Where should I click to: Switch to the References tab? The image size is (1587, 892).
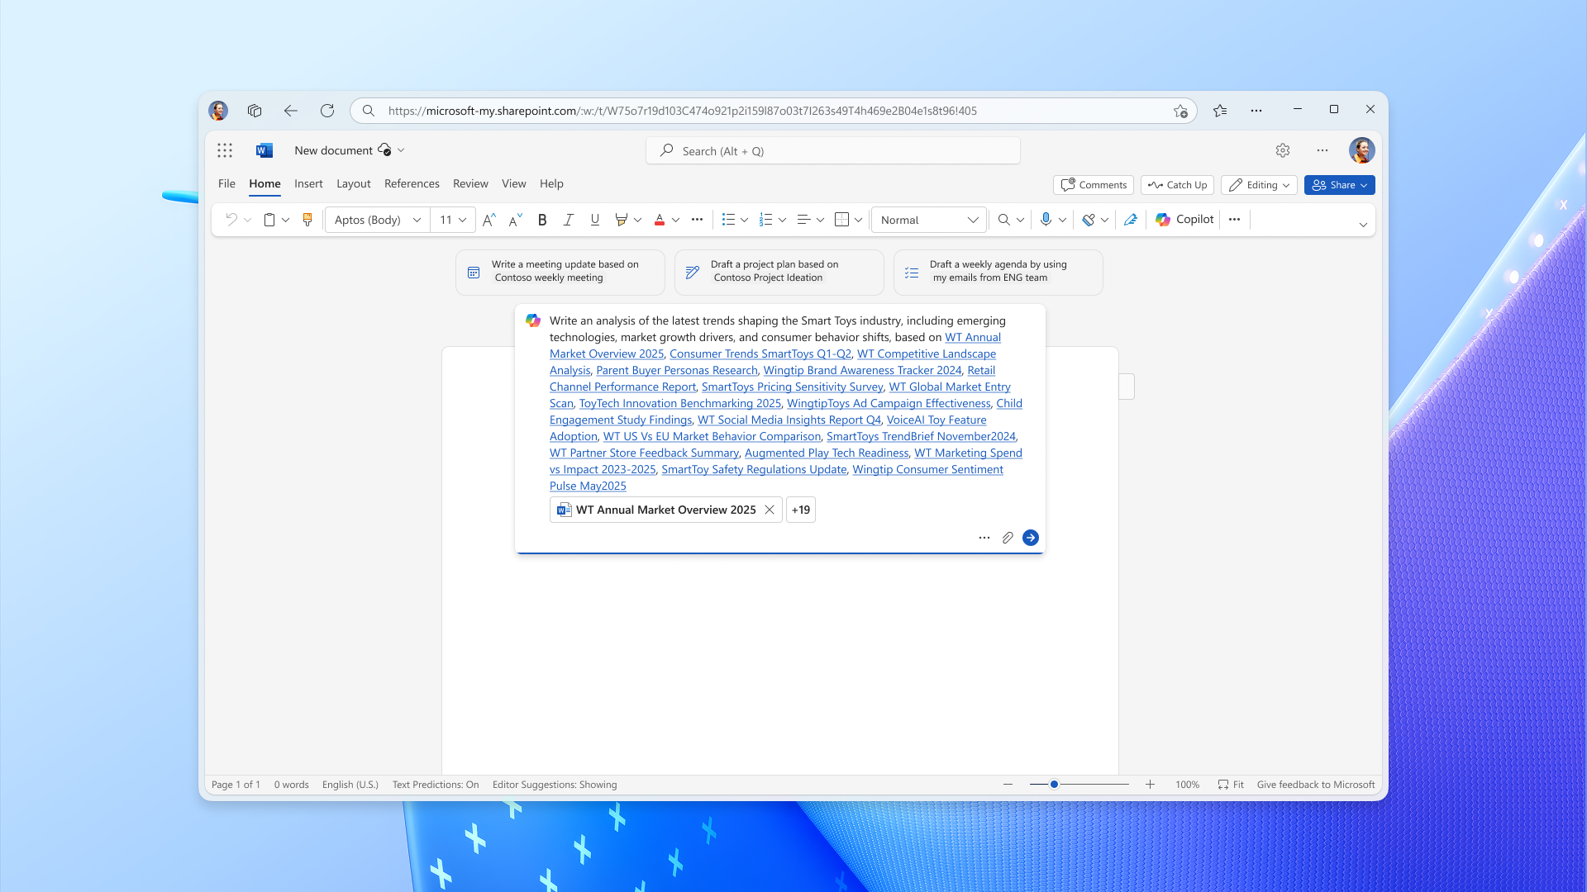[412, 183]
